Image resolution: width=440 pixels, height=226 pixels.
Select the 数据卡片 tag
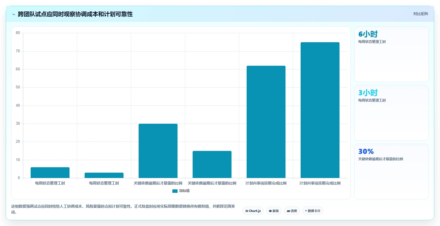click(x=313, y=211)
